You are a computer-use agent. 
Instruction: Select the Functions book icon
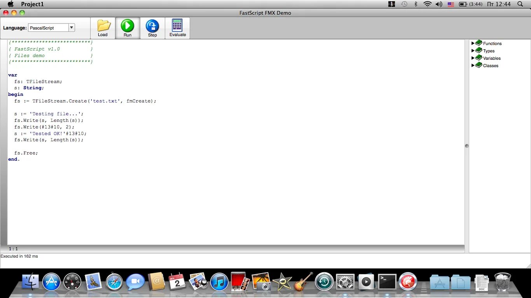[x=479, y=43]
